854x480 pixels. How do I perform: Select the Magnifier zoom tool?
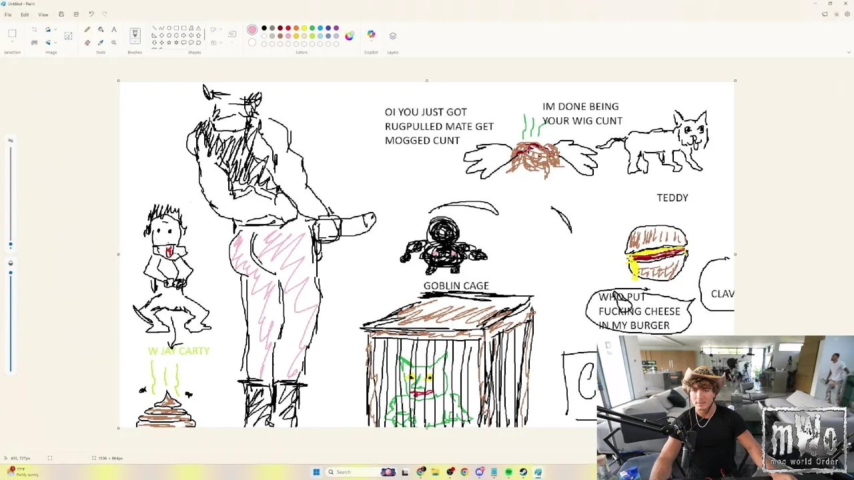(x=114, y=43)
